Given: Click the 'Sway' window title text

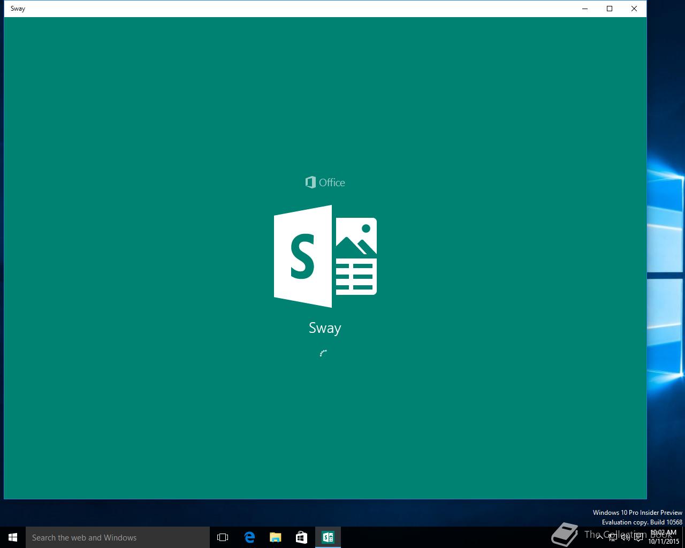Looking at the screenshot, I should (x=18, y=9).
